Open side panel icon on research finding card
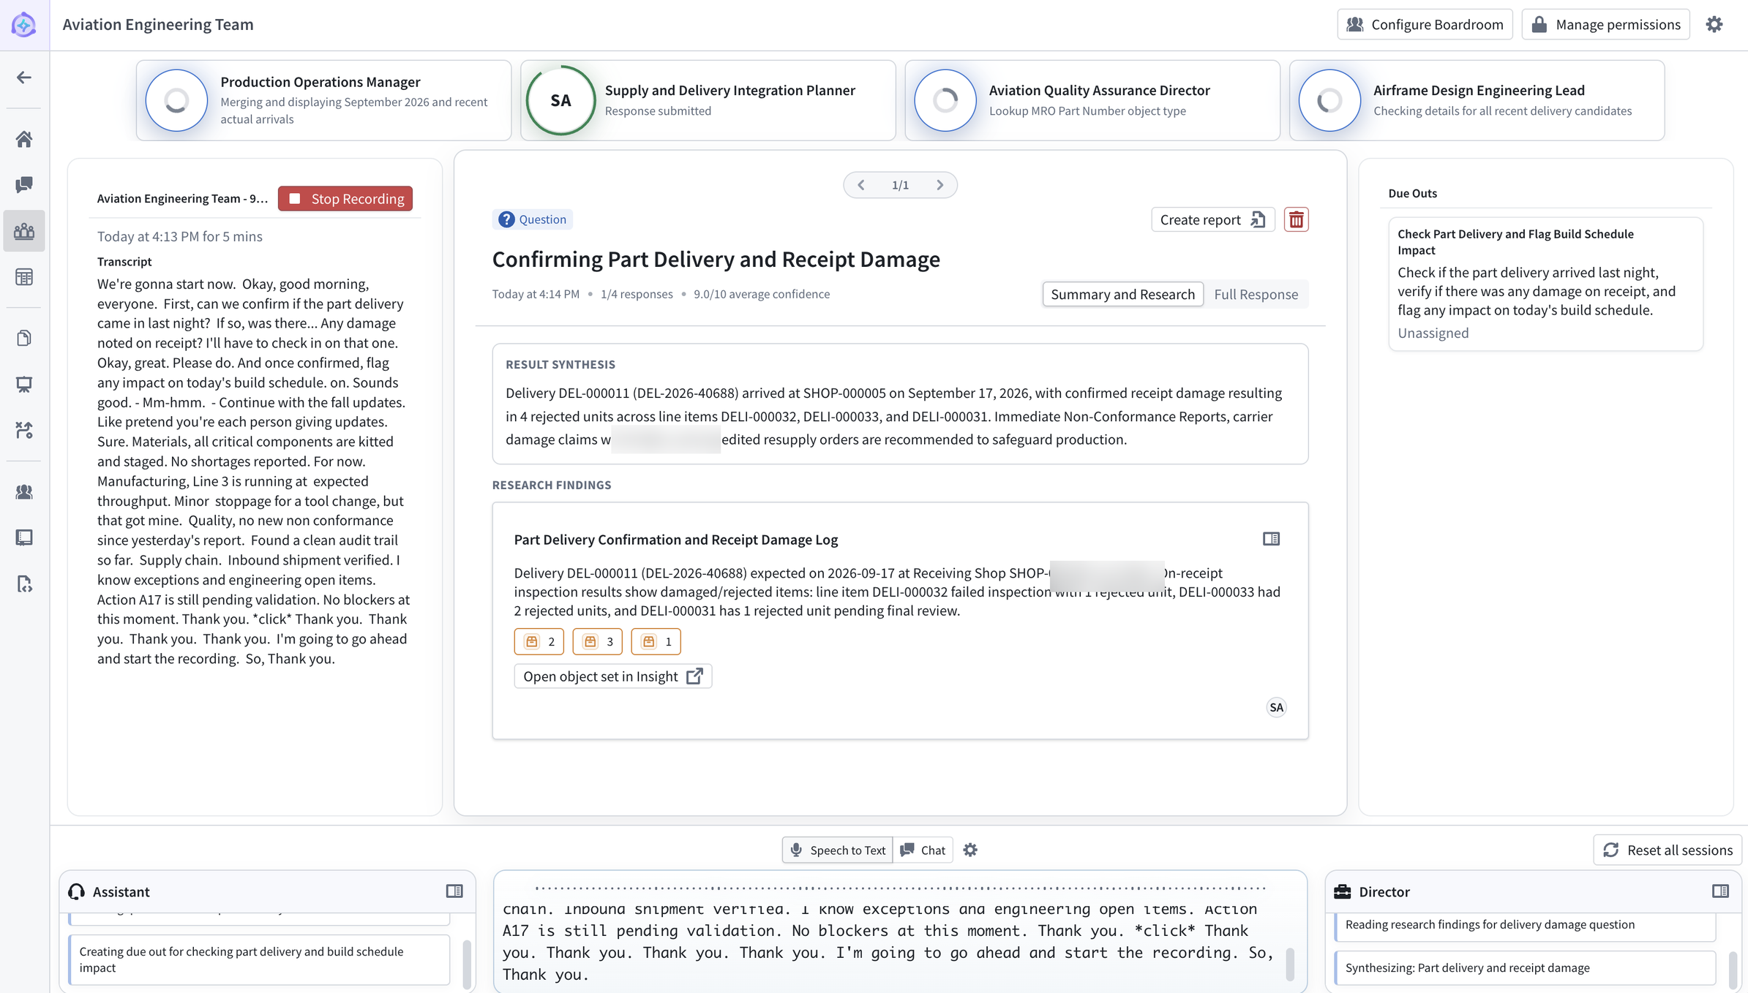Screen dimensions: 1748x993 pyautogui.click(x=1271, y=539)
